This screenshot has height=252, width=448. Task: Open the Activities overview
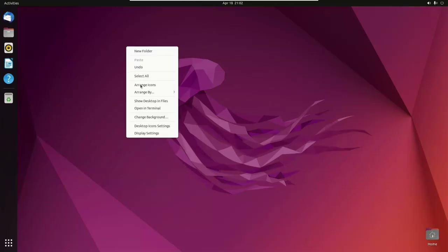pyautogui.click(x=12, y=3)
